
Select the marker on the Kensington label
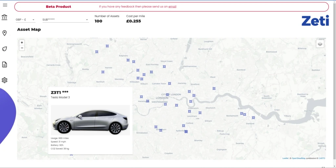148,101
